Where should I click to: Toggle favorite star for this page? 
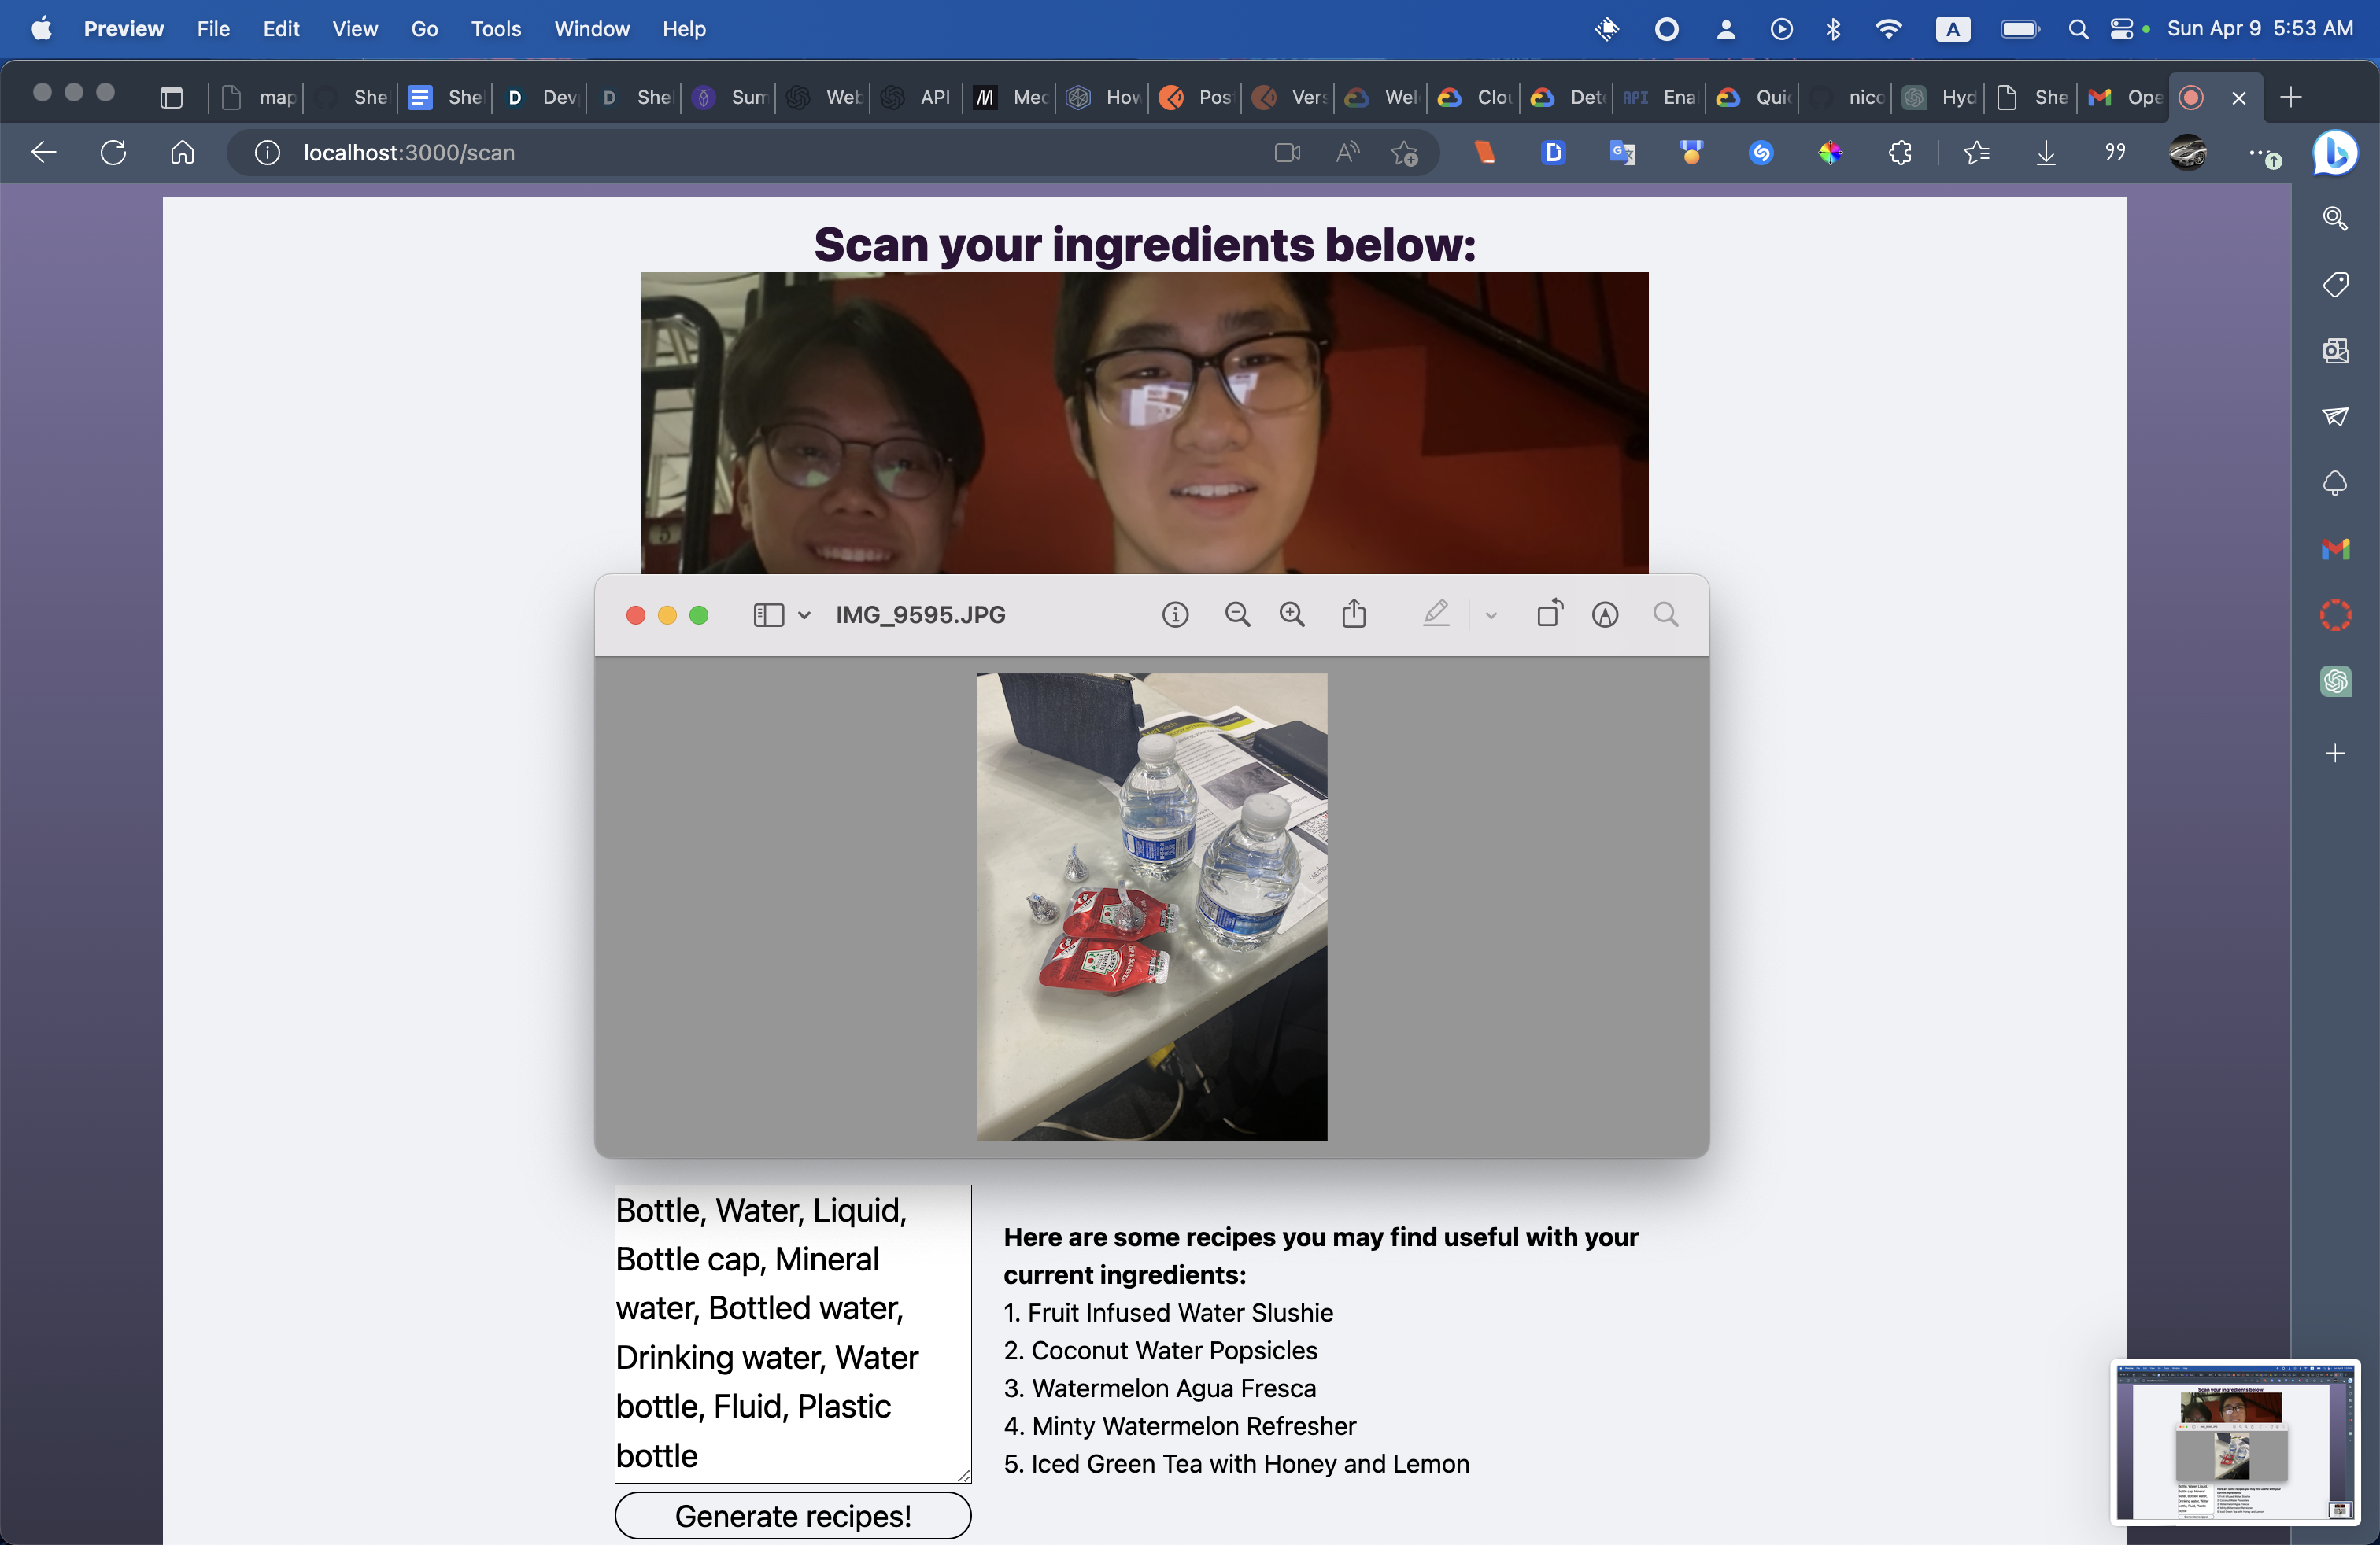pyautogui.click(x=1405, y=153)
